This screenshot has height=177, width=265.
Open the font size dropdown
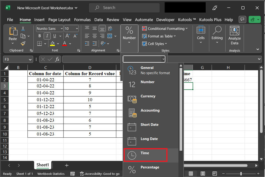click(77, 29)
